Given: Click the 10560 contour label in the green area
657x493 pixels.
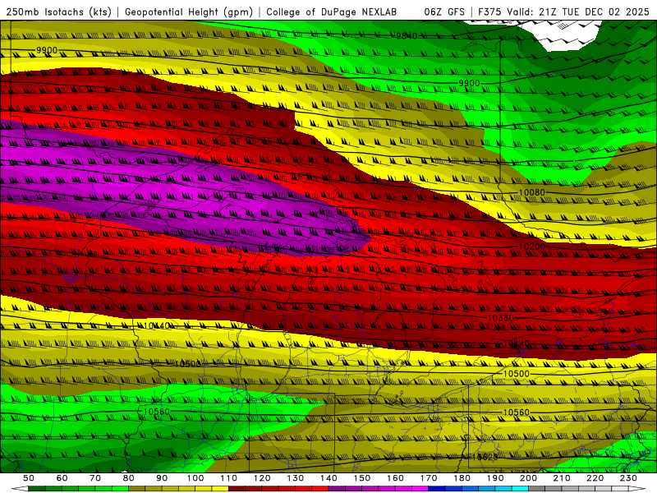Looking at the screenshot, I should 156,412.
